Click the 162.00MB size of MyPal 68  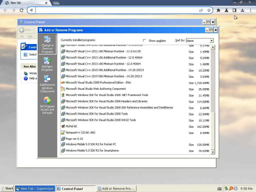[x=203, y=127]
